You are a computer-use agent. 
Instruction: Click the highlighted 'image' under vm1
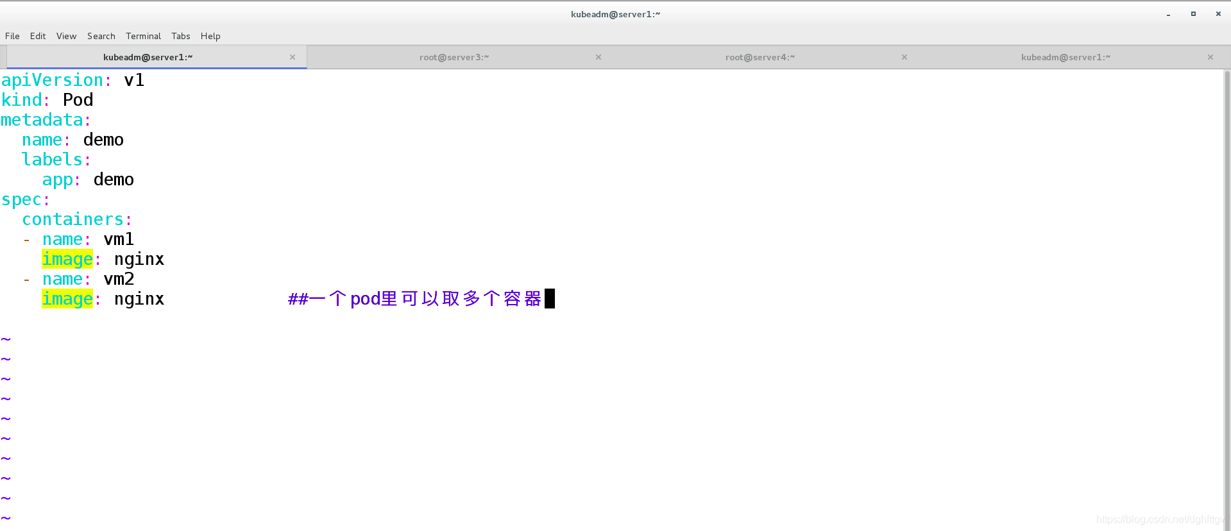67,259
